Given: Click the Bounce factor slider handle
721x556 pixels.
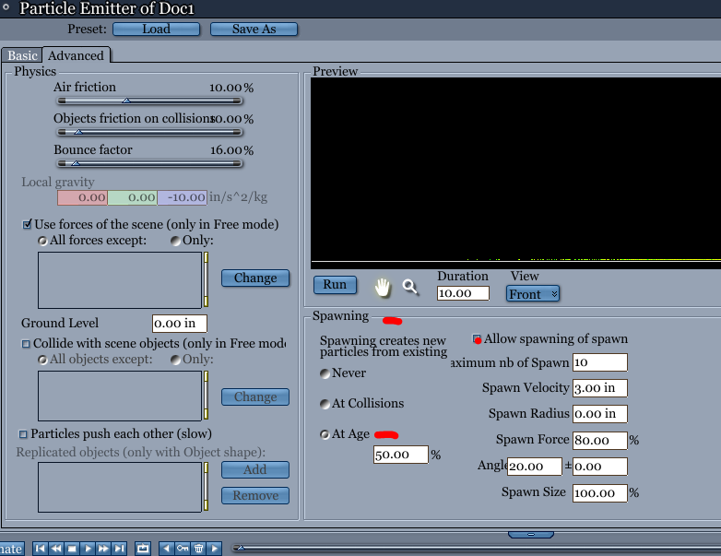Looking at the screenshot, I should click(76, 163).
